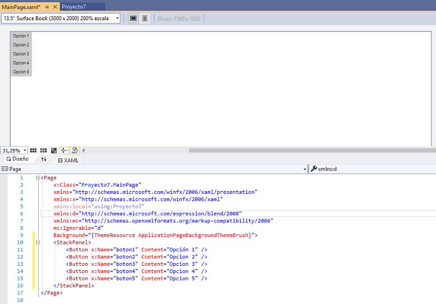Viewport: 436px width, 304px height.
Task: Click the Eficaz: 1500 x 1000 label
Action: [179, 19]
